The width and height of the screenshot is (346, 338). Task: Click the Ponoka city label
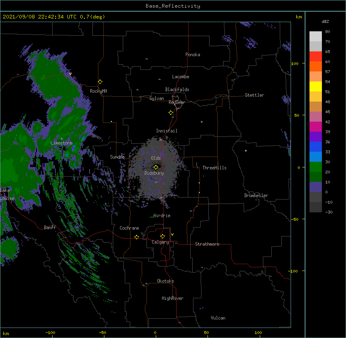193,55
